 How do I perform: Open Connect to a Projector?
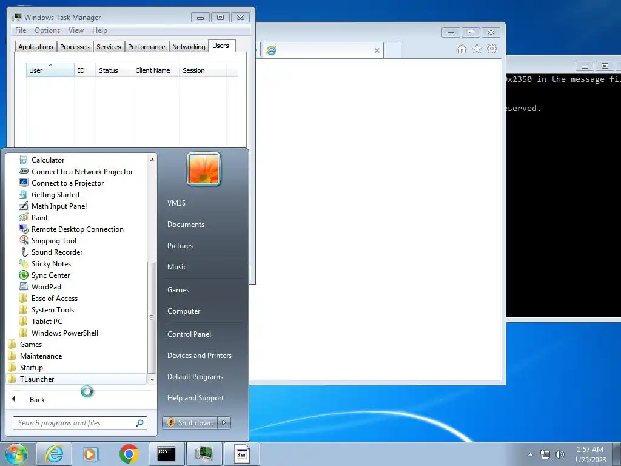[x=67, y=183]
